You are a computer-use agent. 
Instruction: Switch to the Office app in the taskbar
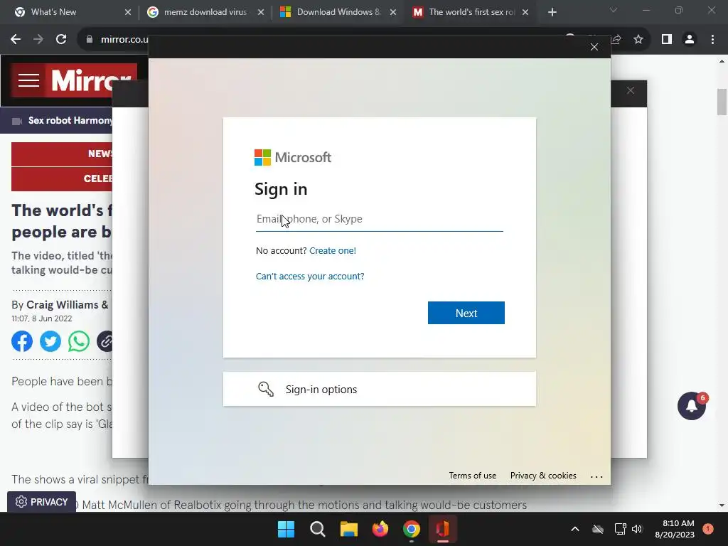[442, 529]
